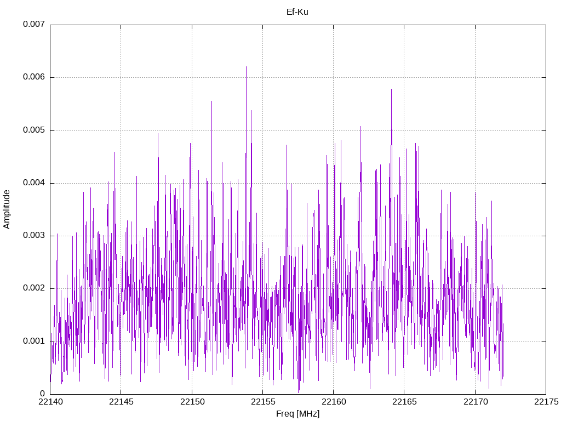Click the 0.007 y-axis tick label
Viewport: 561px width, 421px height.
(34, 24)
